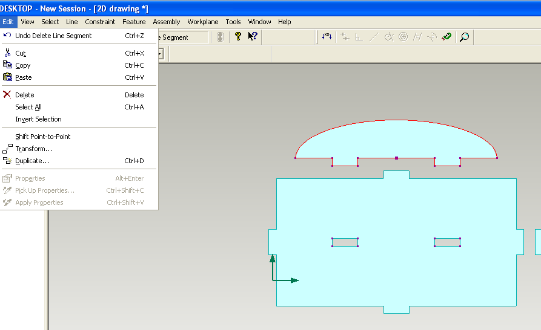Click the red X Delete icon

point(7,94)
